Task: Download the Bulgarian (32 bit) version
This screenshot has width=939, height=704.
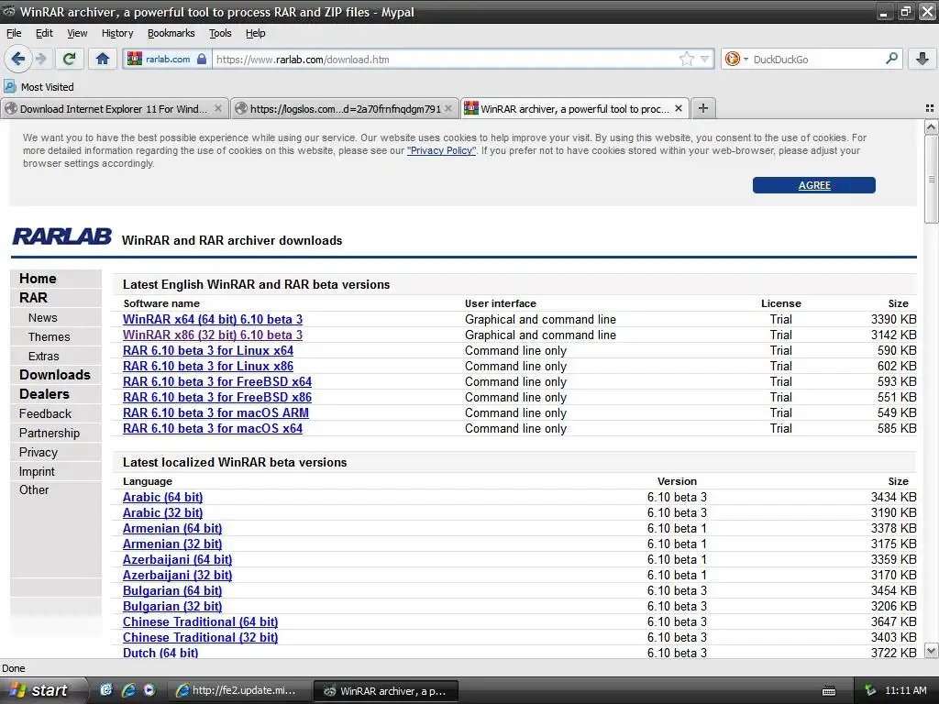Action: pos(171,606)
